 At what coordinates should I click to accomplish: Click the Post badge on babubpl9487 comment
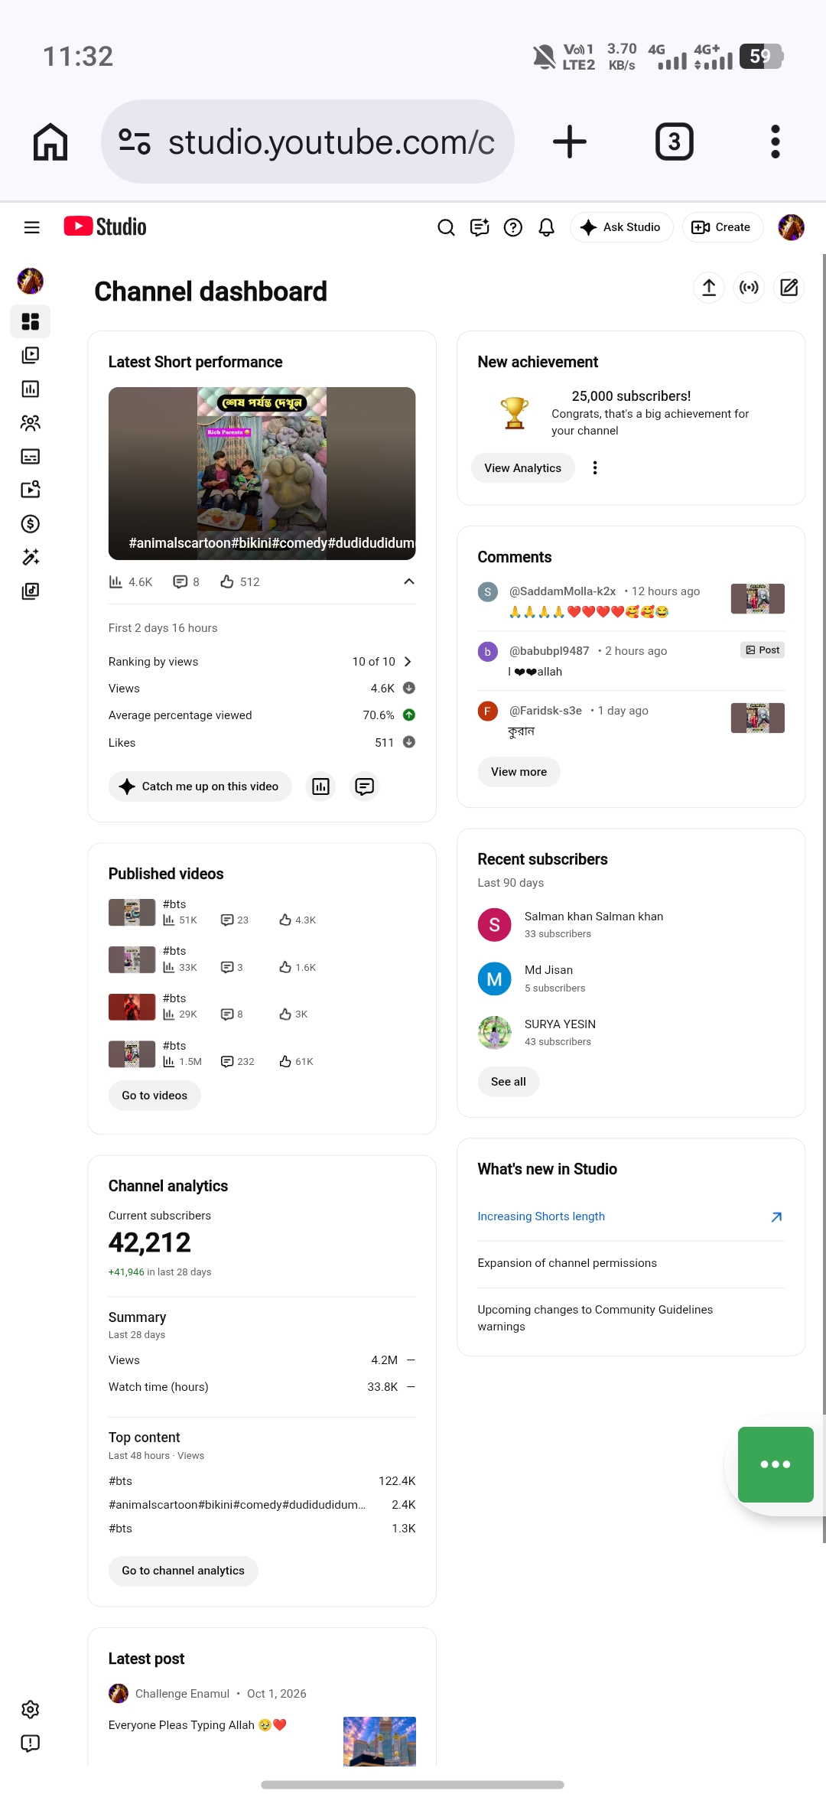point(763,650)
